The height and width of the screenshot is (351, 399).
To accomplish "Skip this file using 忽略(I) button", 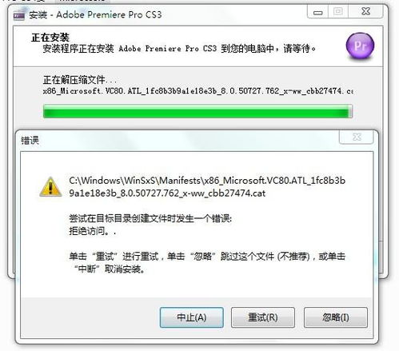I will (336, 317).
